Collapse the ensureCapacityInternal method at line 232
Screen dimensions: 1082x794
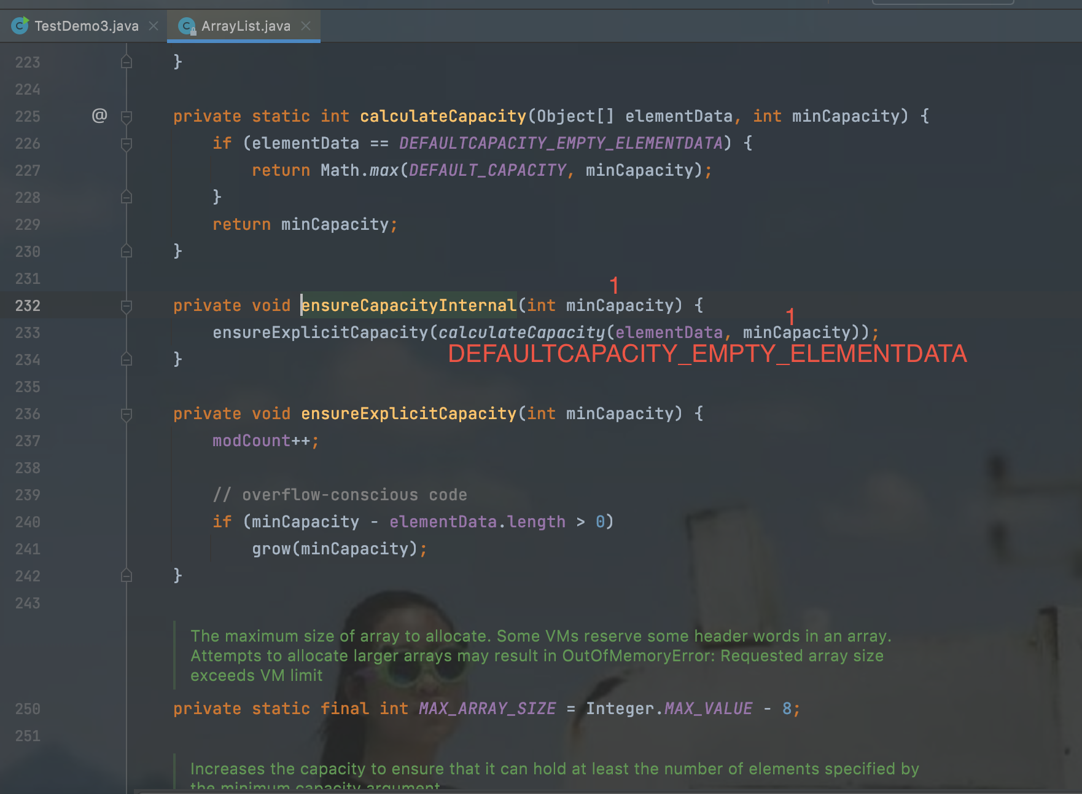click(x=126, y=305)
